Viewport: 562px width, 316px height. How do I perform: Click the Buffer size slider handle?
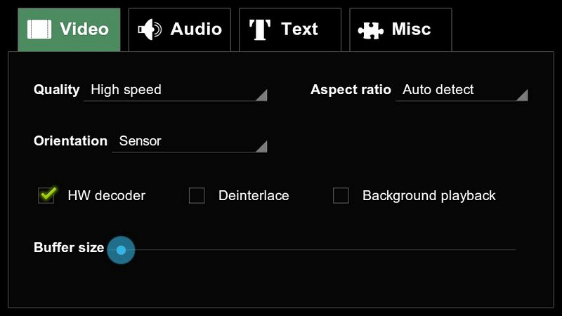121,249
